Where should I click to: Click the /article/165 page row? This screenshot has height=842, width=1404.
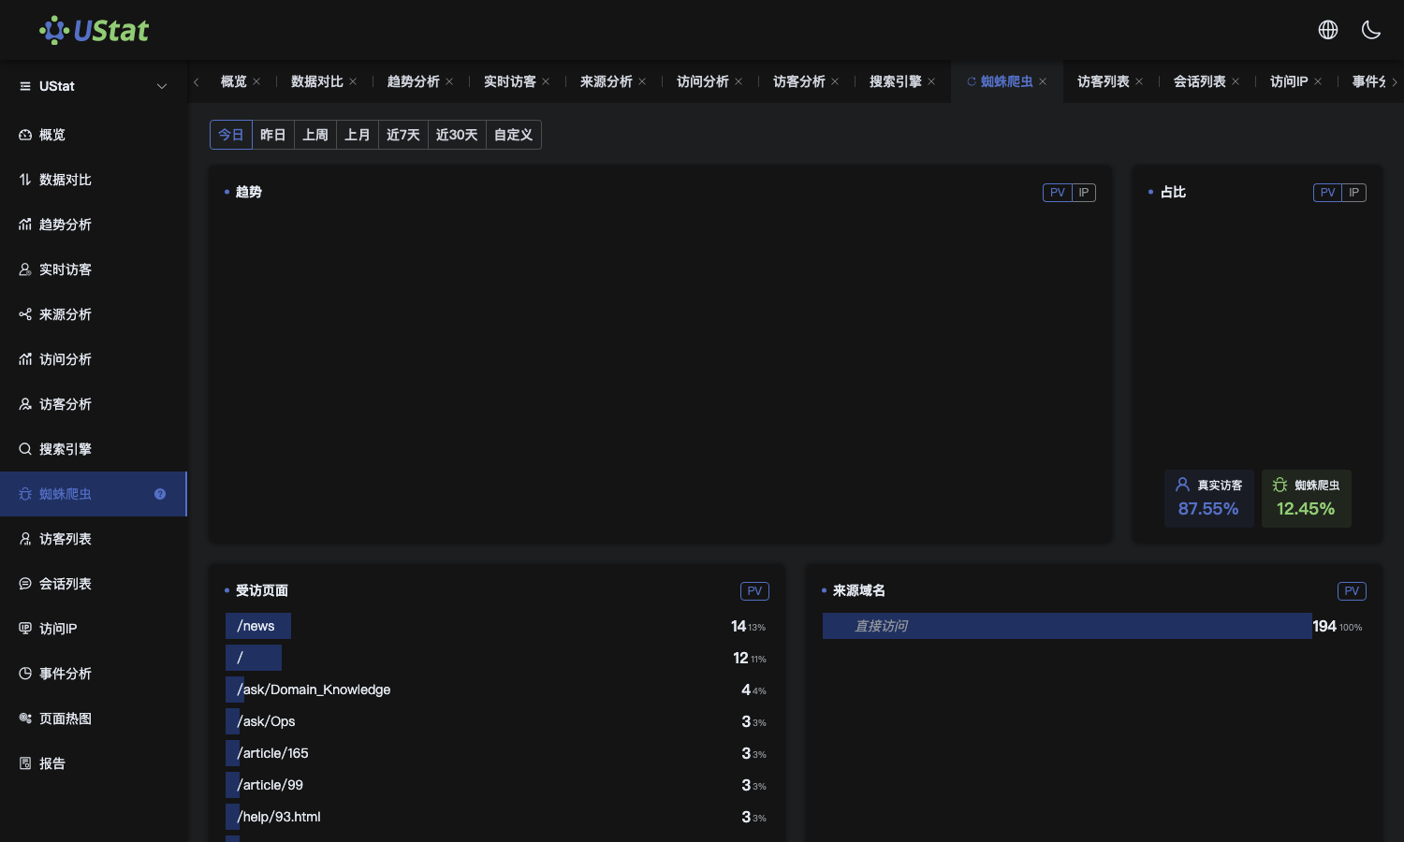click(497, 753)
